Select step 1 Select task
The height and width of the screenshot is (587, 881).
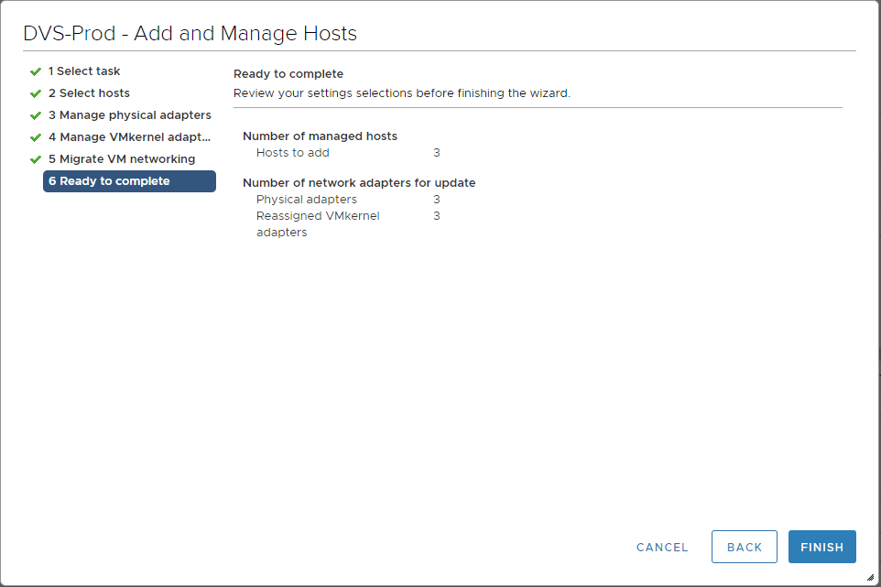tap(82, 71)
